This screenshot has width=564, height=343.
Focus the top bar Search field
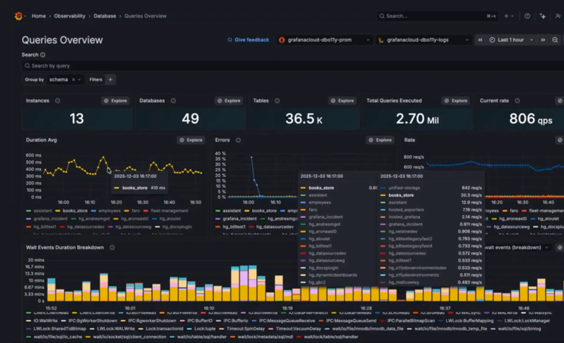[437, 16]
